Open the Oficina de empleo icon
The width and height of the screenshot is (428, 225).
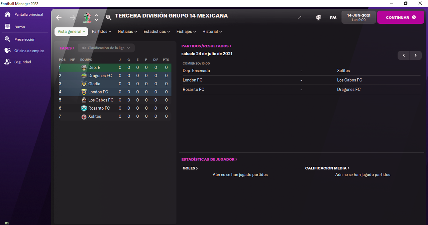coord(7,51)
